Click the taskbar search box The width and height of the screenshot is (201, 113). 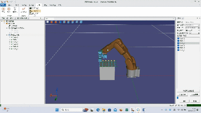[74, 110]
